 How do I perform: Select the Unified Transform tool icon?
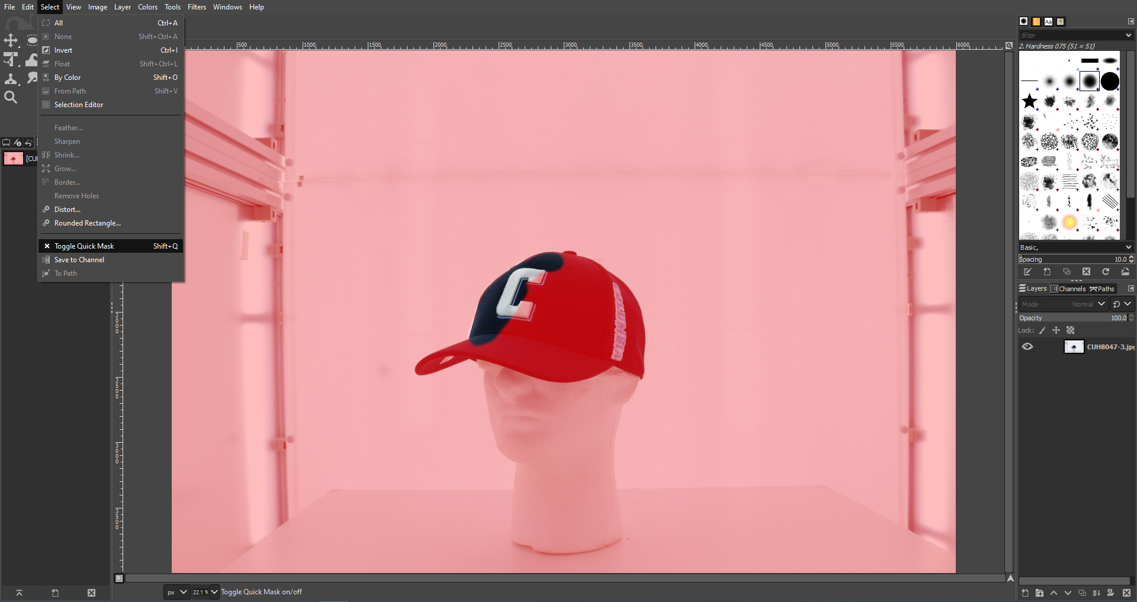click(x=11, y=59)
